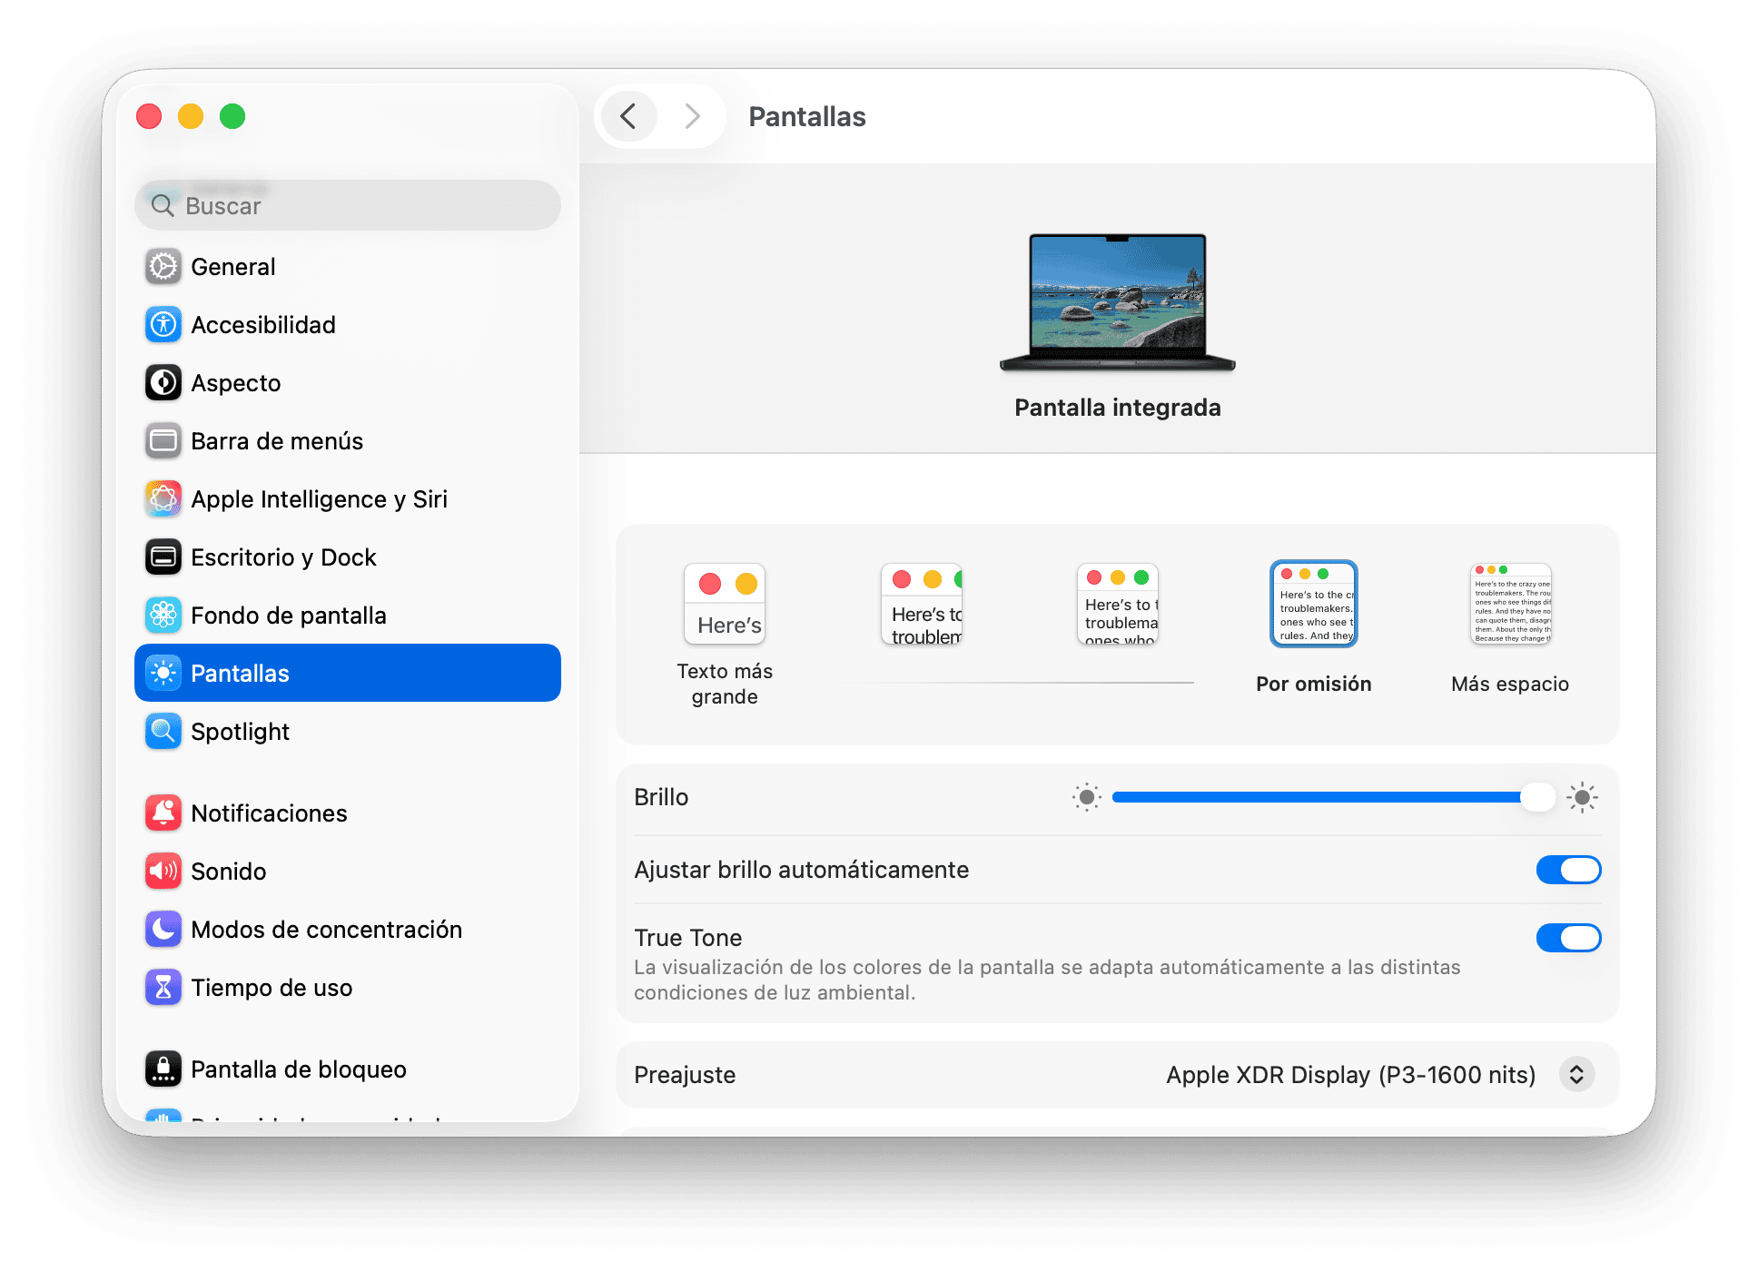
Task: Select the Más espacio resolution option
Action: (1510, 604)
